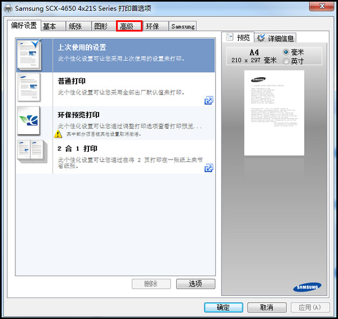This screenshot has height=319, width=338.
Task: Click the 应用(A) button
Action: point(310,307)
